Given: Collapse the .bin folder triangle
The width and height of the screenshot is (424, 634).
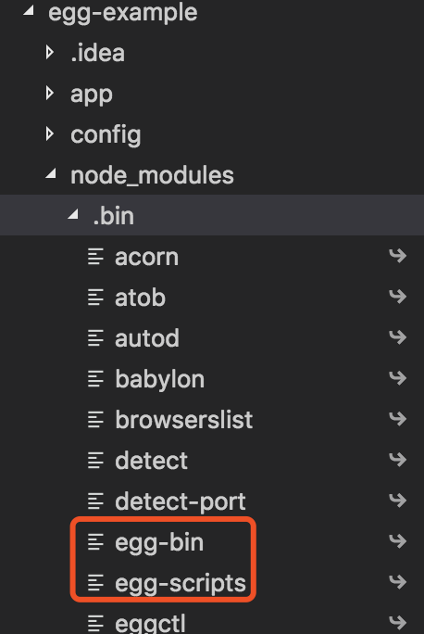Looking at the screenshot, I should (x=73, y=214).
